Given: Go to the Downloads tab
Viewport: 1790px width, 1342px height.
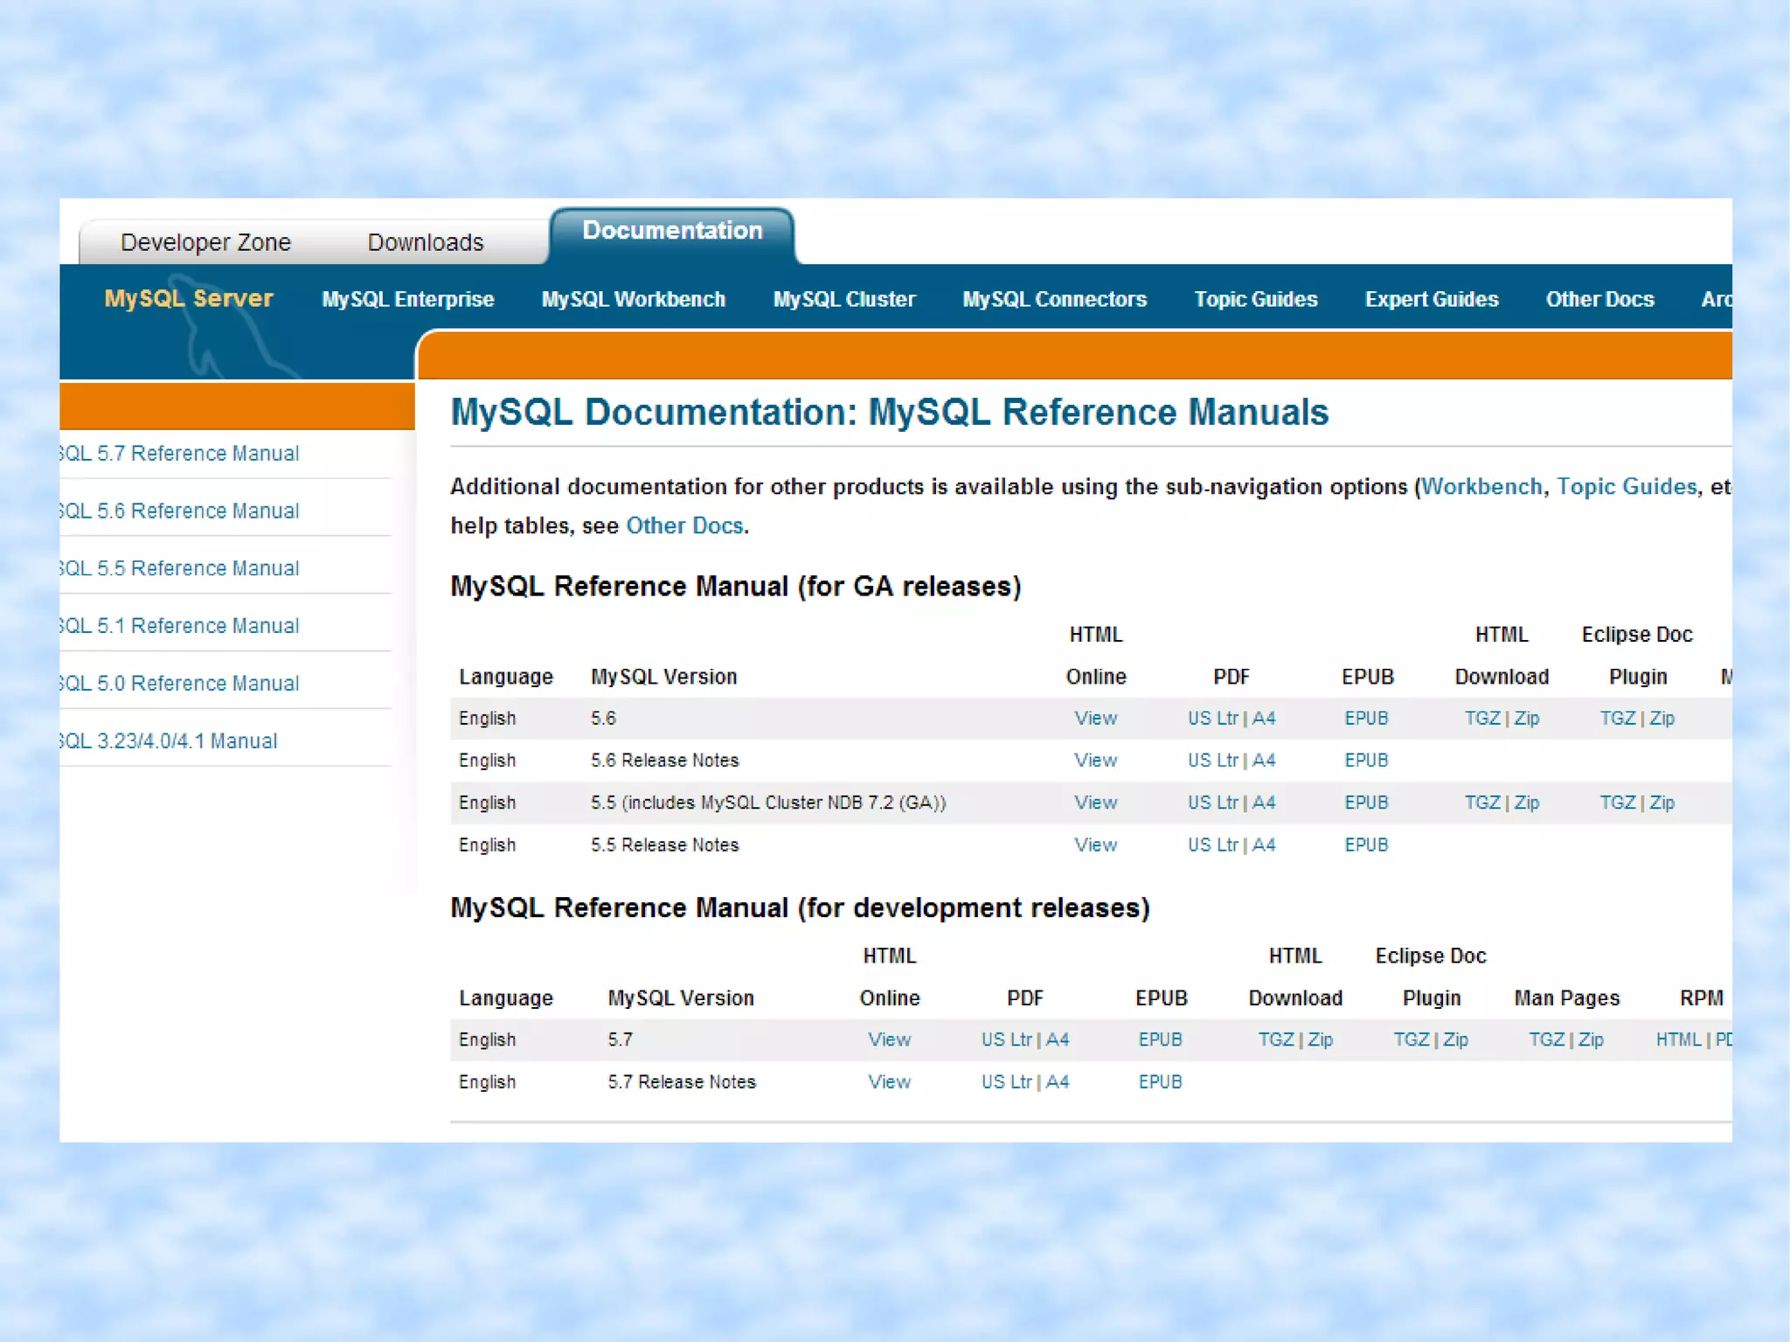Looking at the screenshot, I should click(425, 242).
